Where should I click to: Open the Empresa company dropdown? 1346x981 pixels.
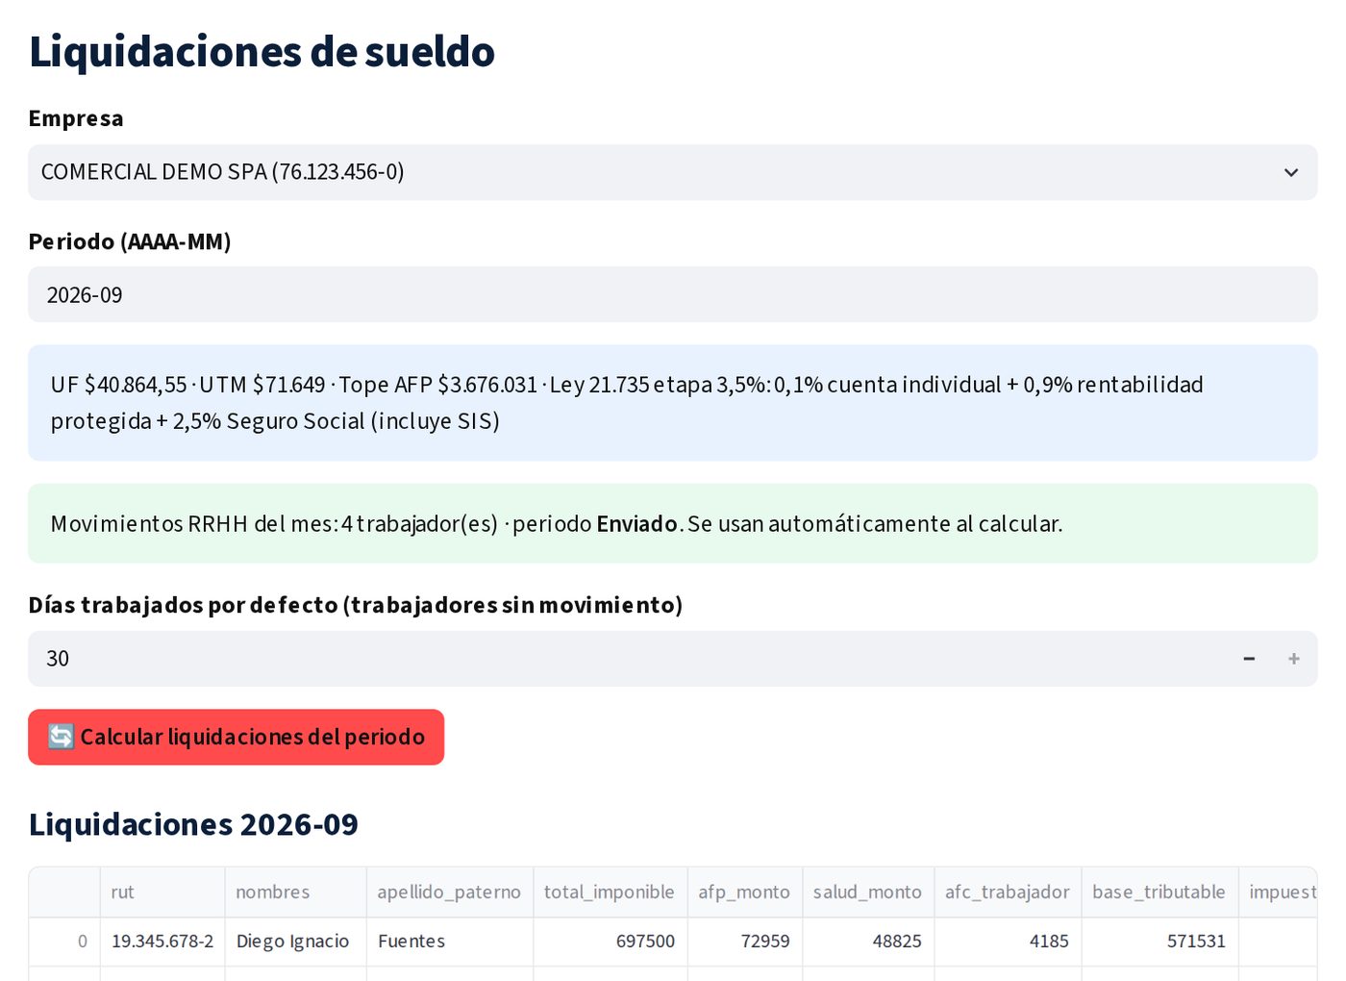coord(672,173)
